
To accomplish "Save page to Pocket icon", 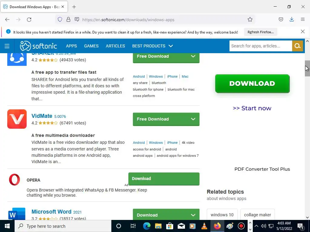I will point(281,19).
